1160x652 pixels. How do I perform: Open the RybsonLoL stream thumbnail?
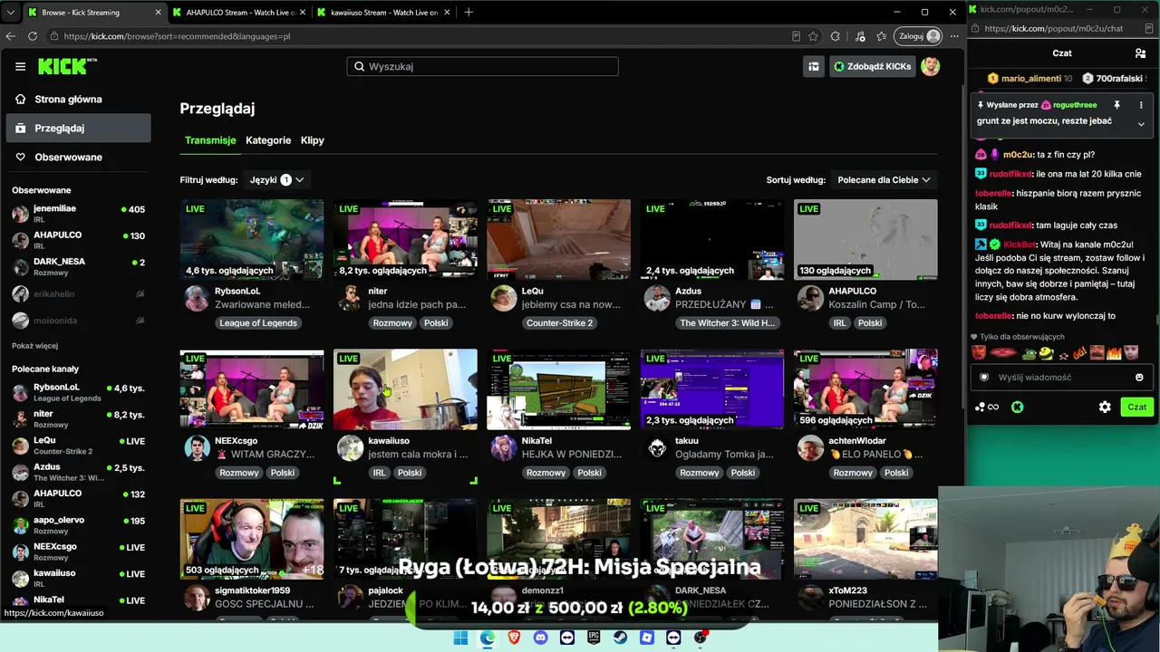click(x=252, y=239)
